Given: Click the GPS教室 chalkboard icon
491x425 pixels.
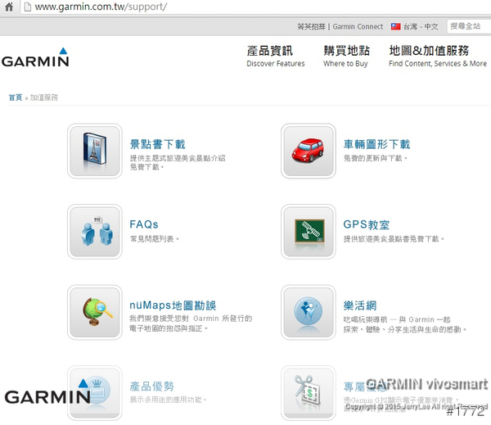Looking at the screenshot, I should 309,232.
